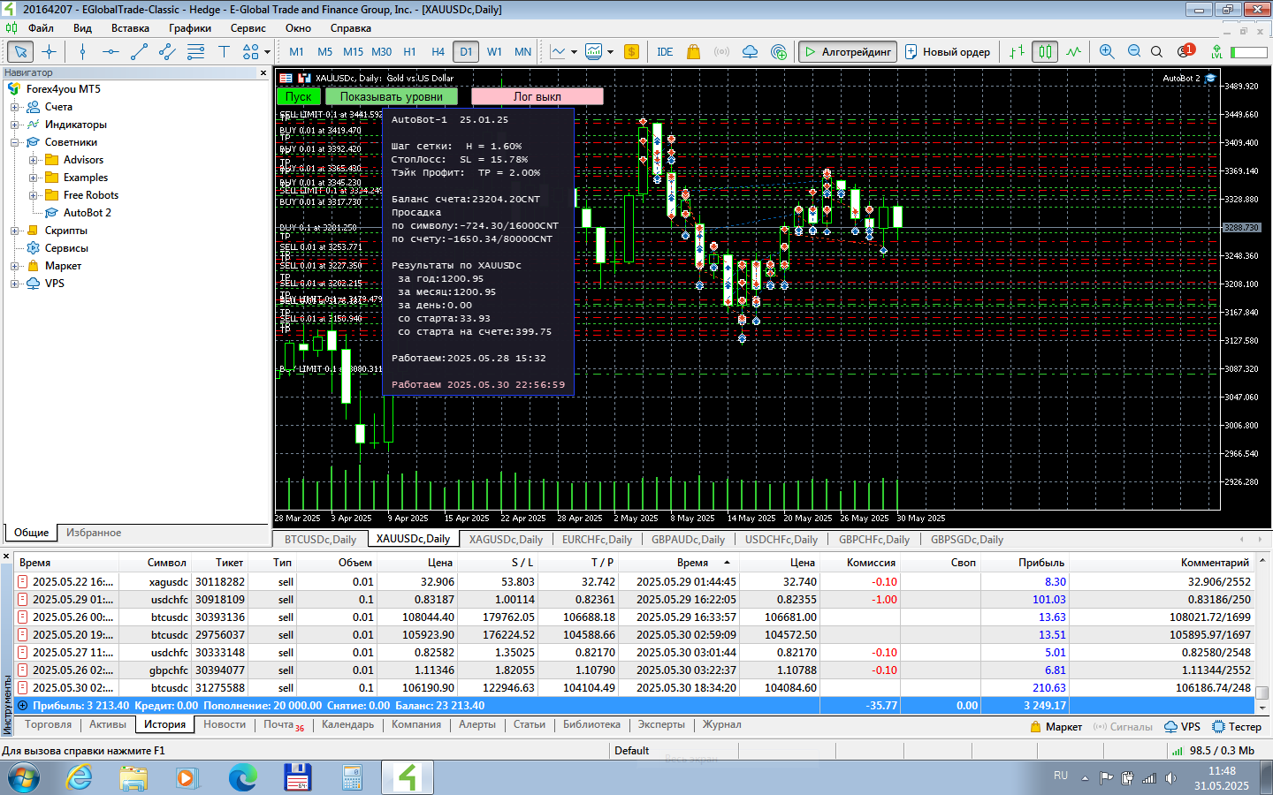Open the IDE MetaEditor
The image size is (1273, 795).
[x=665, y=52]
